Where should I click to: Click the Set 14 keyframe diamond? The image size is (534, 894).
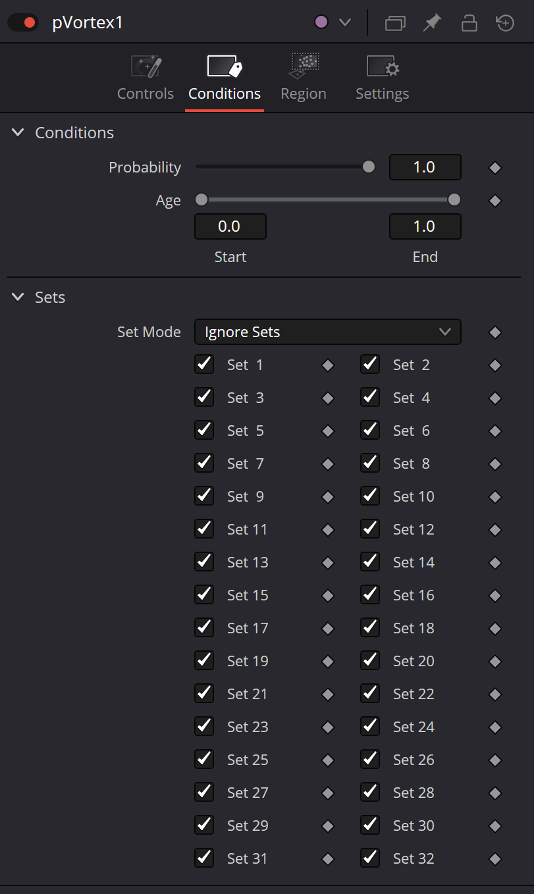(x=495, y=563)
